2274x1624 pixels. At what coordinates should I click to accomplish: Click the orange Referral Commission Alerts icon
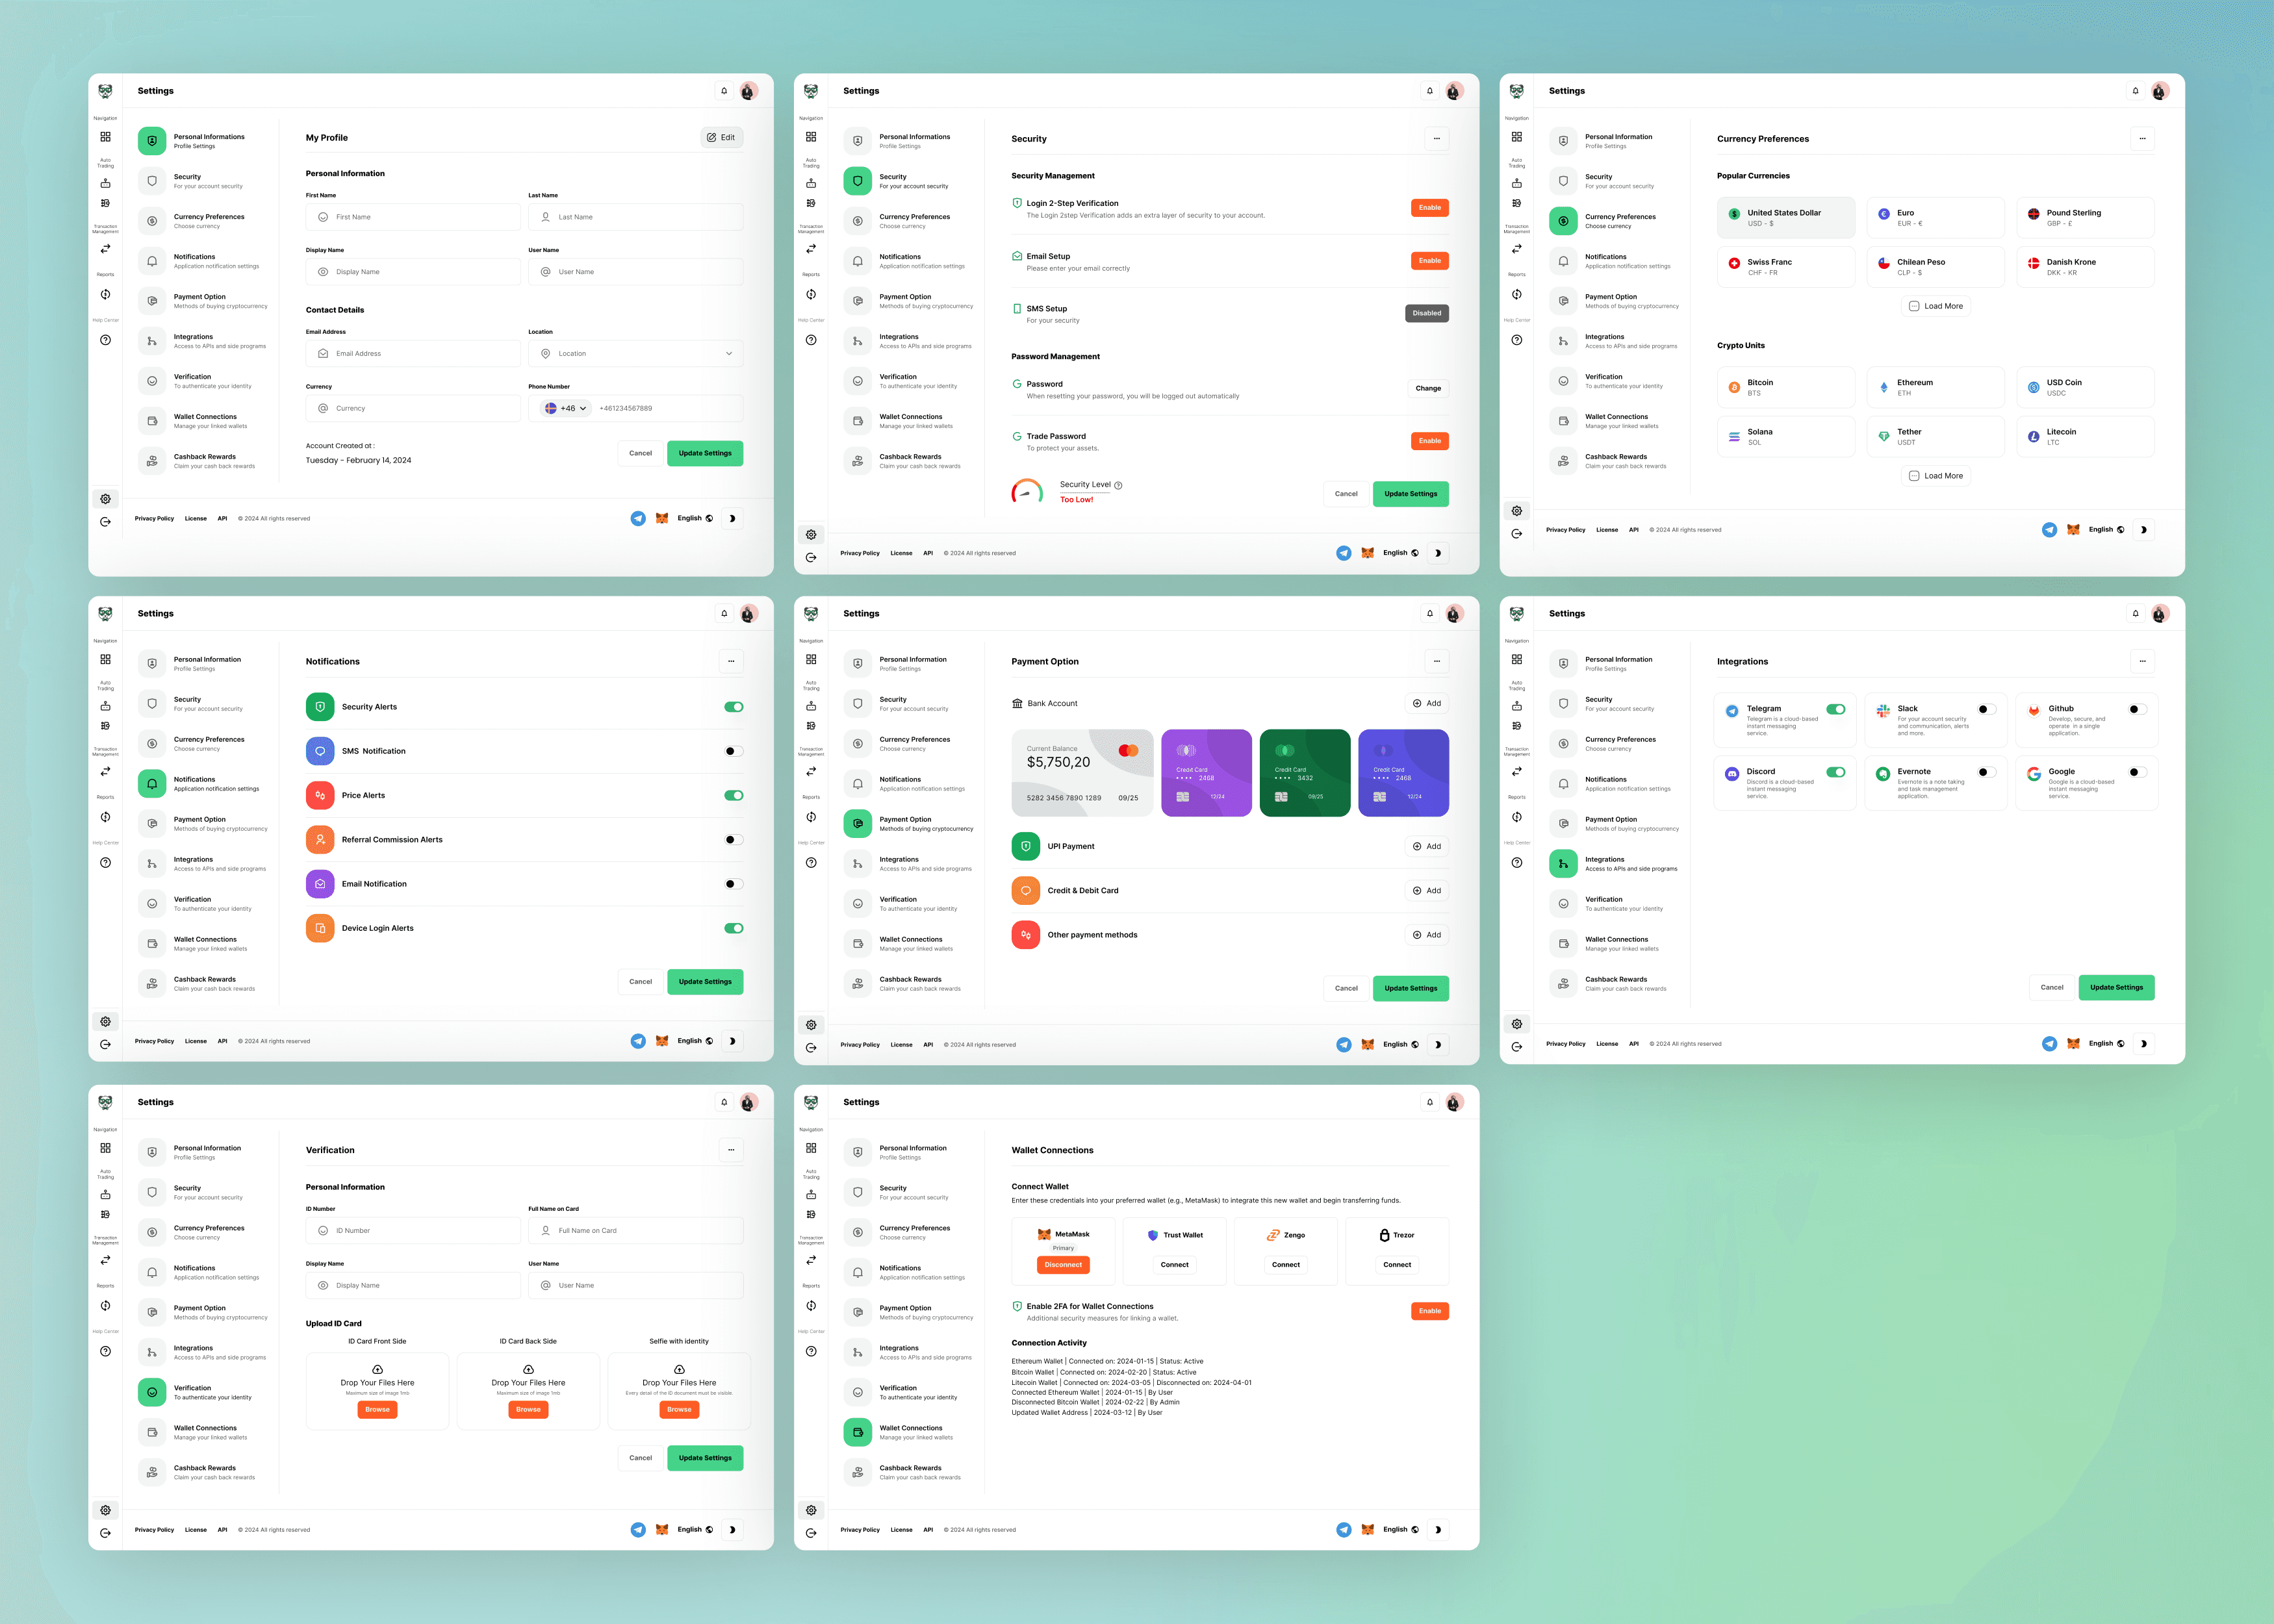[x=320, y=840]
